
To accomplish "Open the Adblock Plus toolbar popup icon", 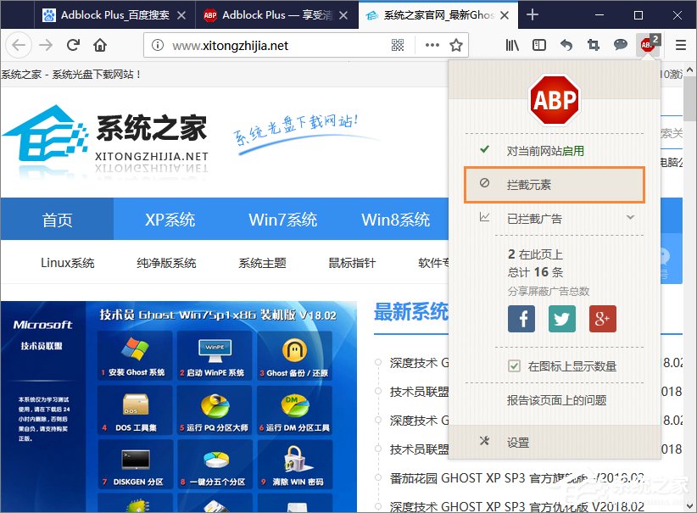I will click(647, 44).
